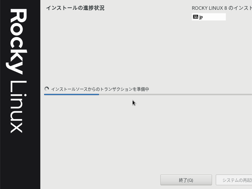Select the インストールの進捗状況 heading text

point(75,8)
